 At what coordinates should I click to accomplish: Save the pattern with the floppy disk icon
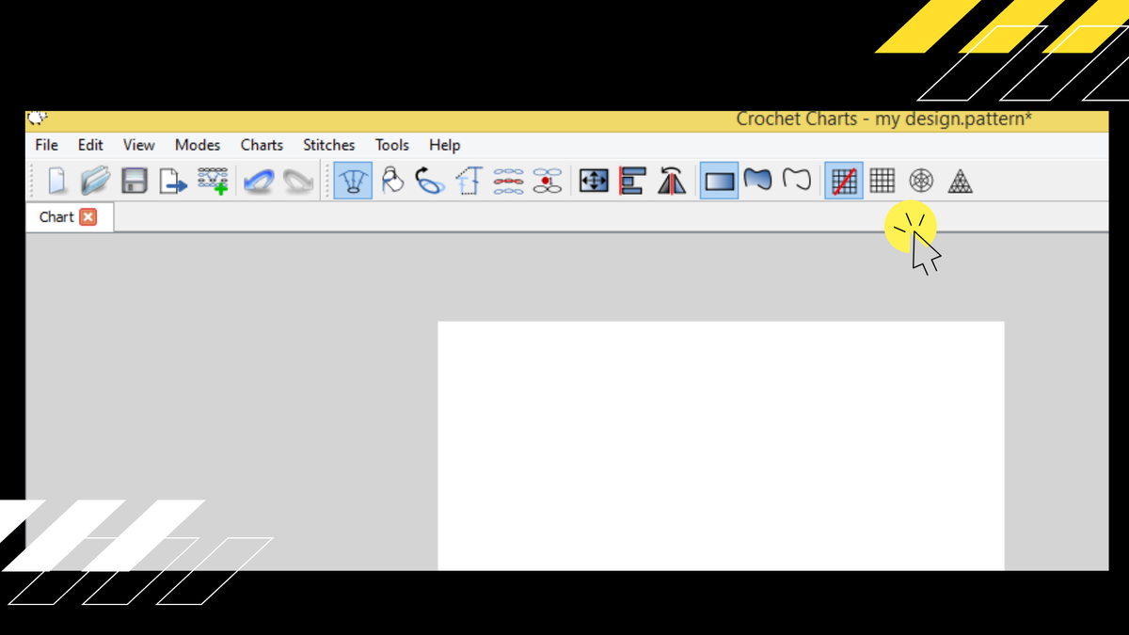coord(135,181)
